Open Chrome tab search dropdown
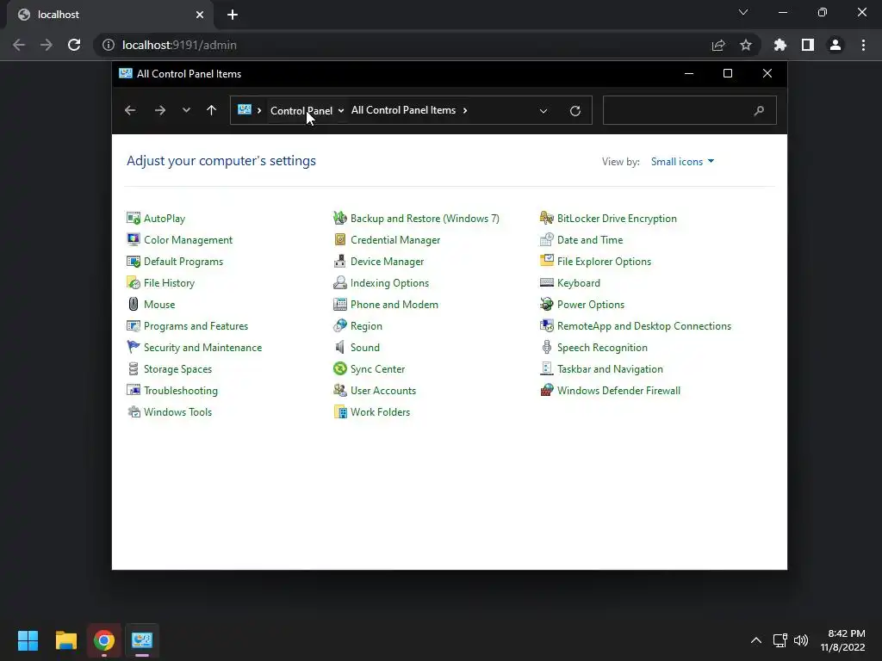Viewport: 882px width, 661px height. click(x=743, y=12)
